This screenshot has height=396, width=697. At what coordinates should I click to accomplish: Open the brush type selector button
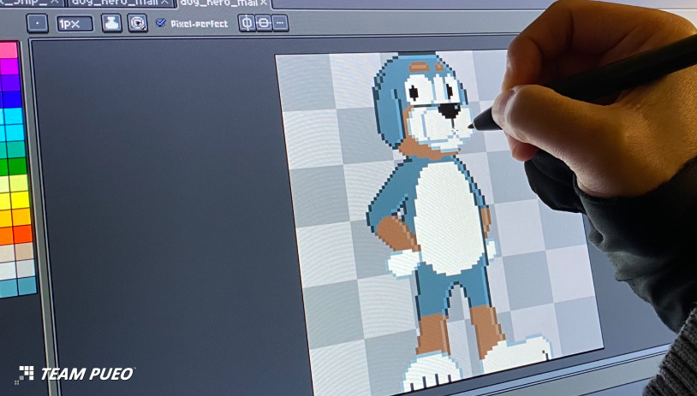pyautogui.click(x=38, y=24)
